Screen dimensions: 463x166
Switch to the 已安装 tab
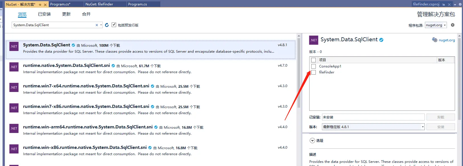(x=44, y=14)
